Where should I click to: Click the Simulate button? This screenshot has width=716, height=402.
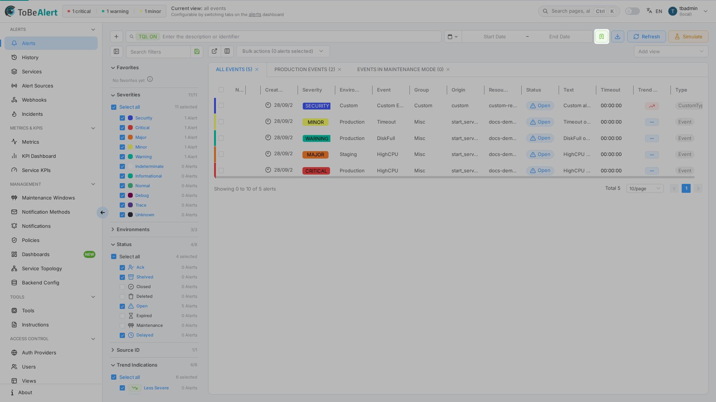(688, 36)
